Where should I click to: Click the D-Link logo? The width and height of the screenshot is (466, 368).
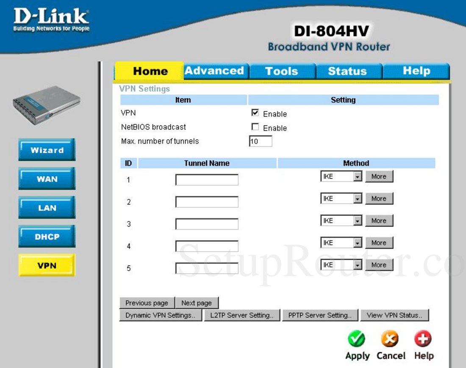click(51, 19)
